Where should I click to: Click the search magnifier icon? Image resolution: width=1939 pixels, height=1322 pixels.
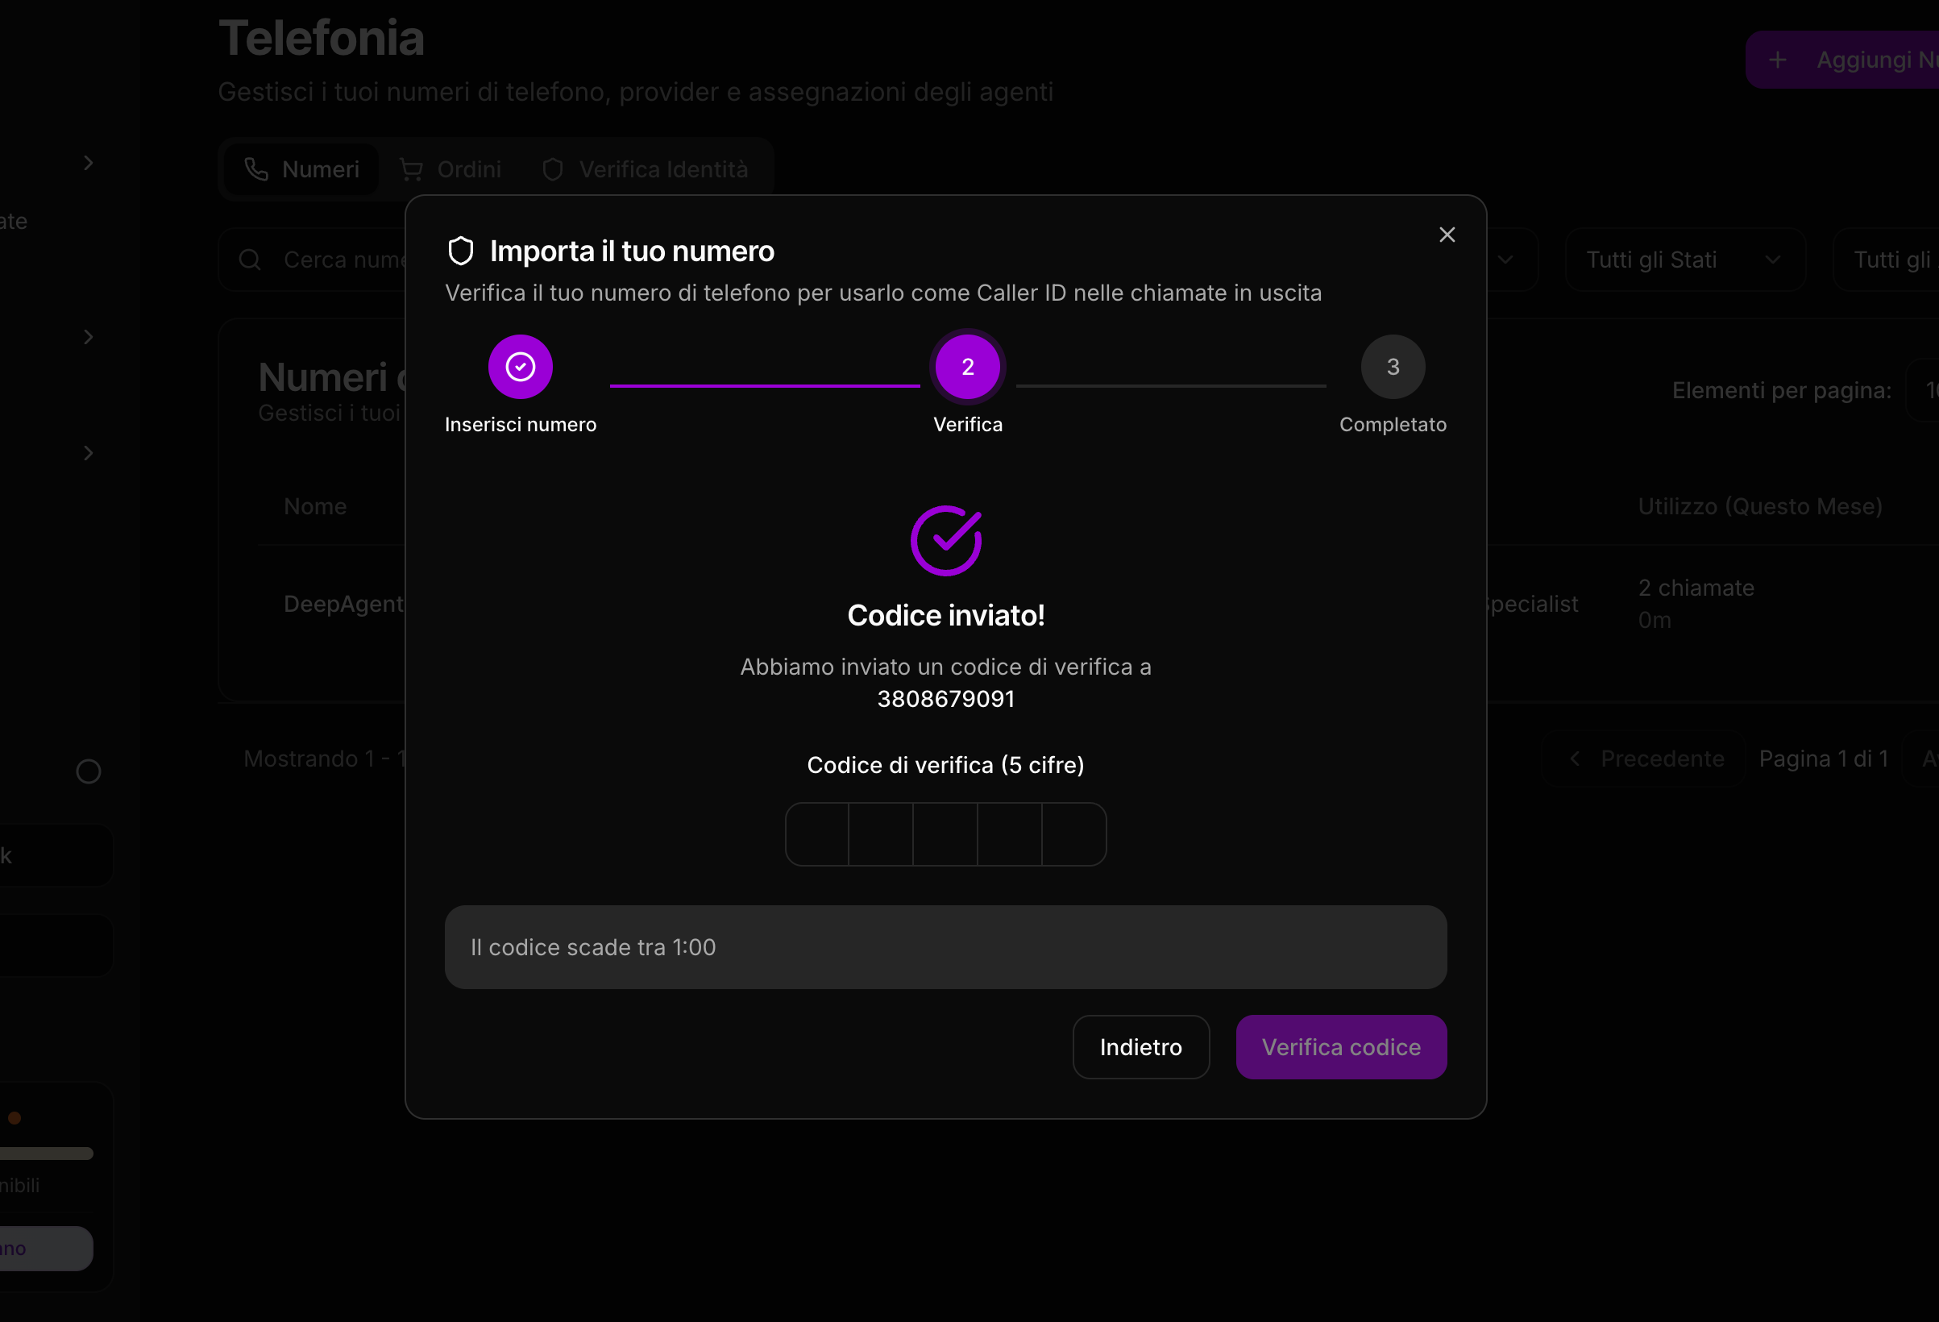[250, 260]
